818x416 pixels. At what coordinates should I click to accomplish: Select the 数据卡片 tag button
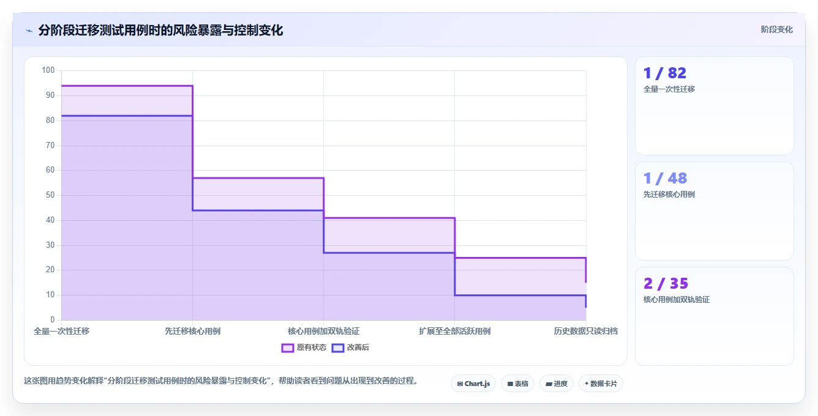601,384
